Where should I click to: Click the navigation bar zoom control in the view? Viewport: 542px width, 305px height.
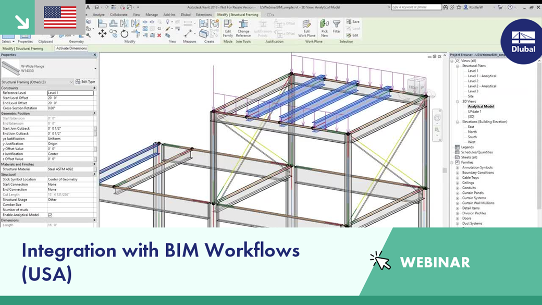437,130
